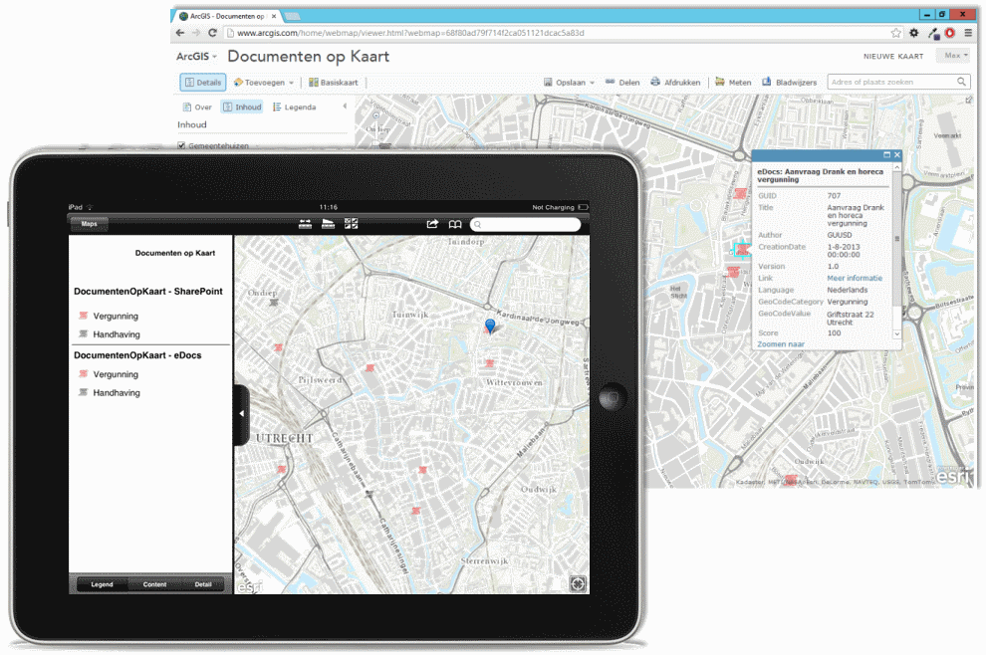Switch to the Legenda tab
This screenshot has height=655, width=986.
click(x=294, y=107)
